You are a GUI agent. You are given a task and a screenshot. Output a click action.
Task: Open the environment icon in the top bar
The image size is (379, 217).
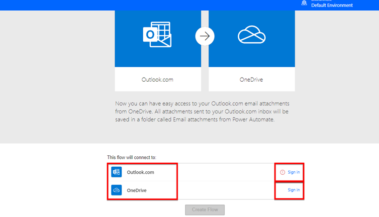coord(304,3)
